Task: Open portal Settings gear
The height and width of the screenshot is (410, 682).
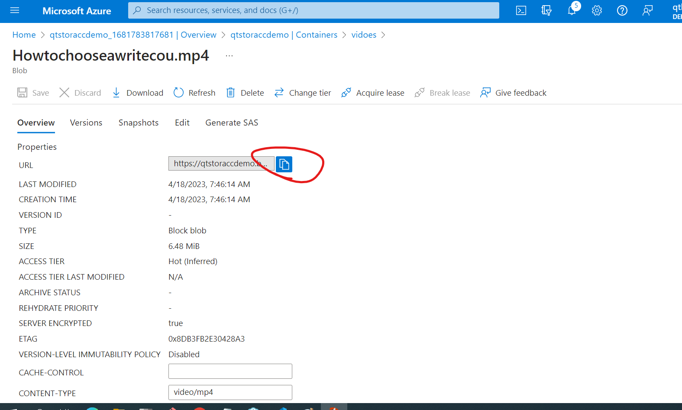Action: point(597,10)
